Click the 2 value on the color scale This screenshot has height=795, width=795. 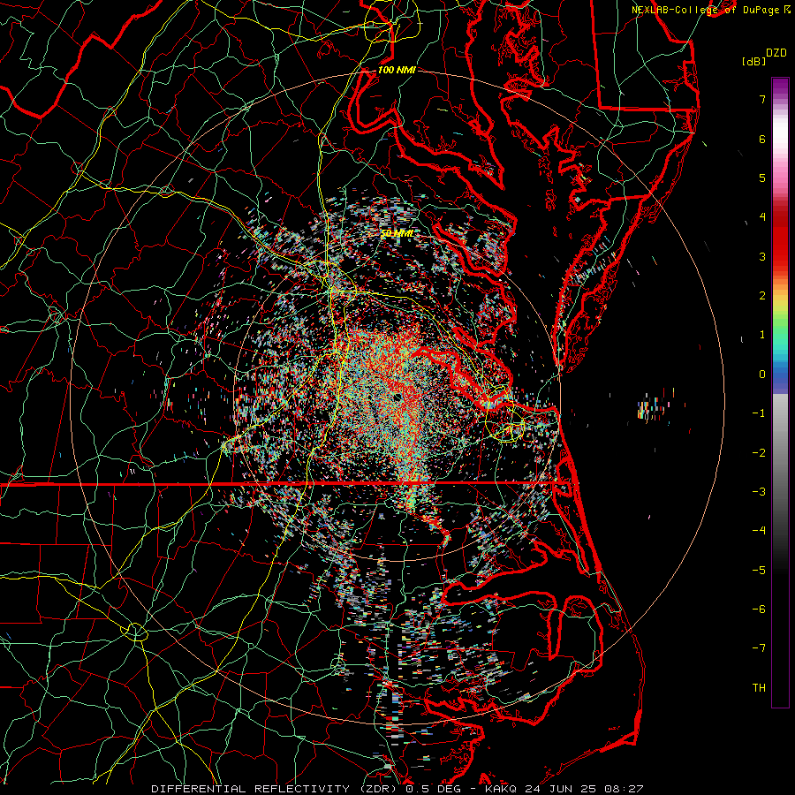click(x=762, y=296)
